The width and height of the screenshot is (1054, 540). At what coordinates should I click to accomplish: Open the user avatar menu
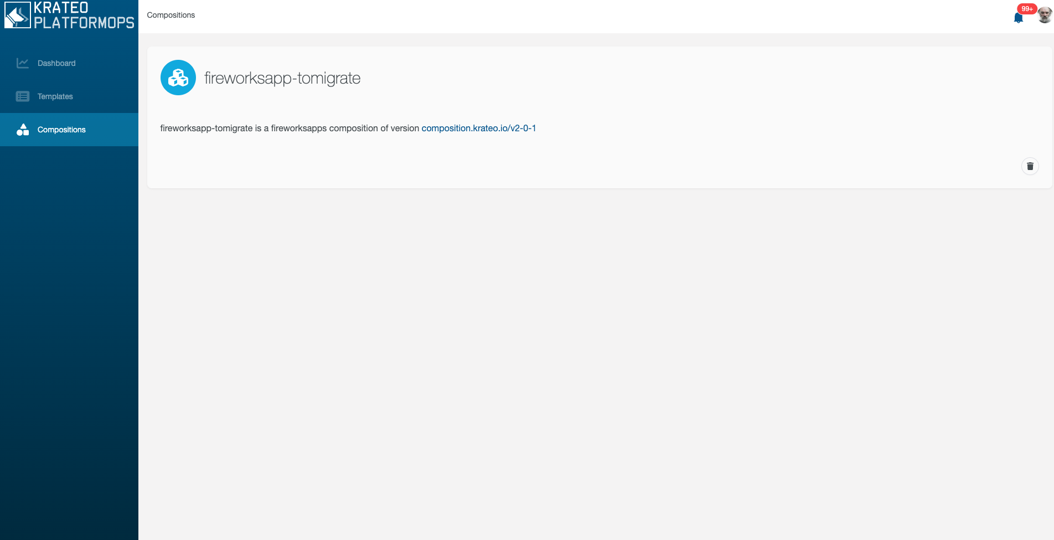[1044, 15]
